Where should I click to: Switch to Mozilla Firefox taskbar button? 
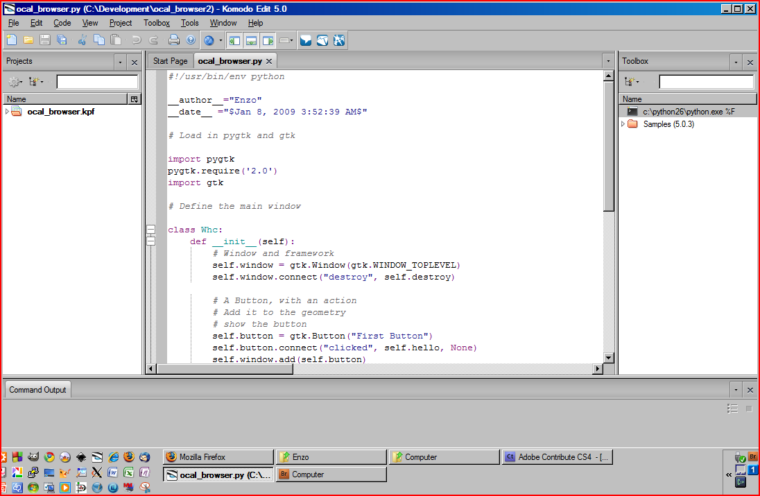(218, 456)
